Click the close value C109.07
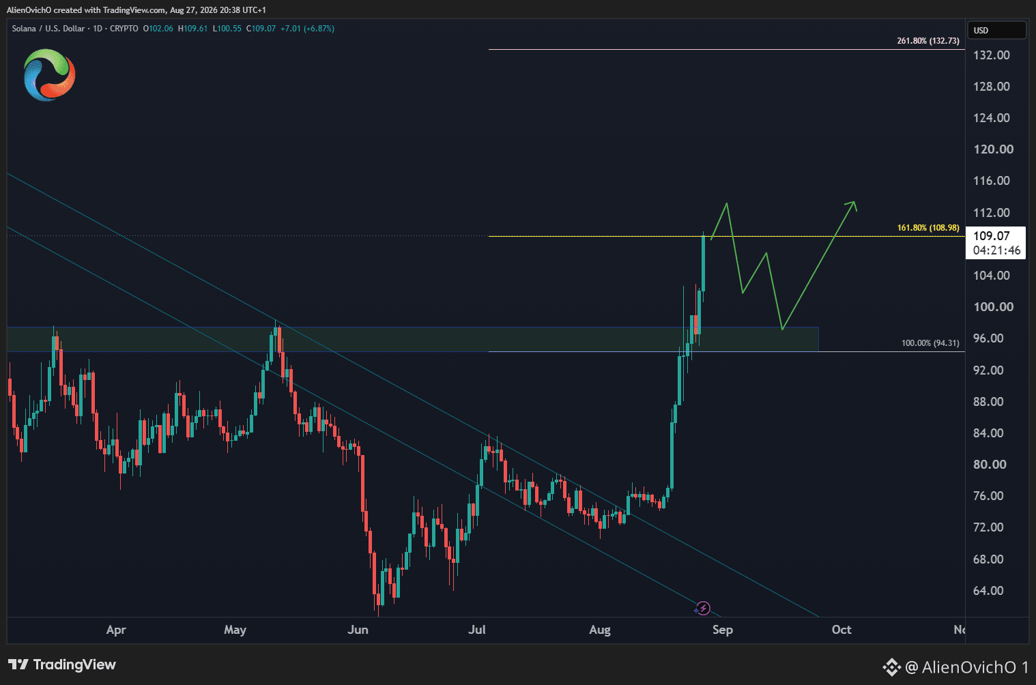 point(261,29)
